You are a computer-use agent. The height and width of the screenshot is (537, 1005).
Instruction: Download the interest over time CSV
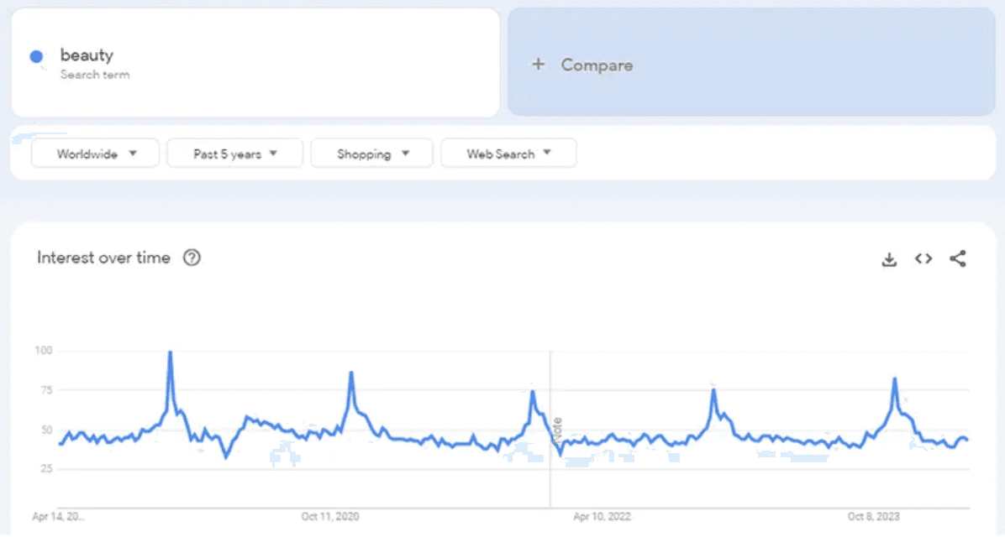point(889,259)
